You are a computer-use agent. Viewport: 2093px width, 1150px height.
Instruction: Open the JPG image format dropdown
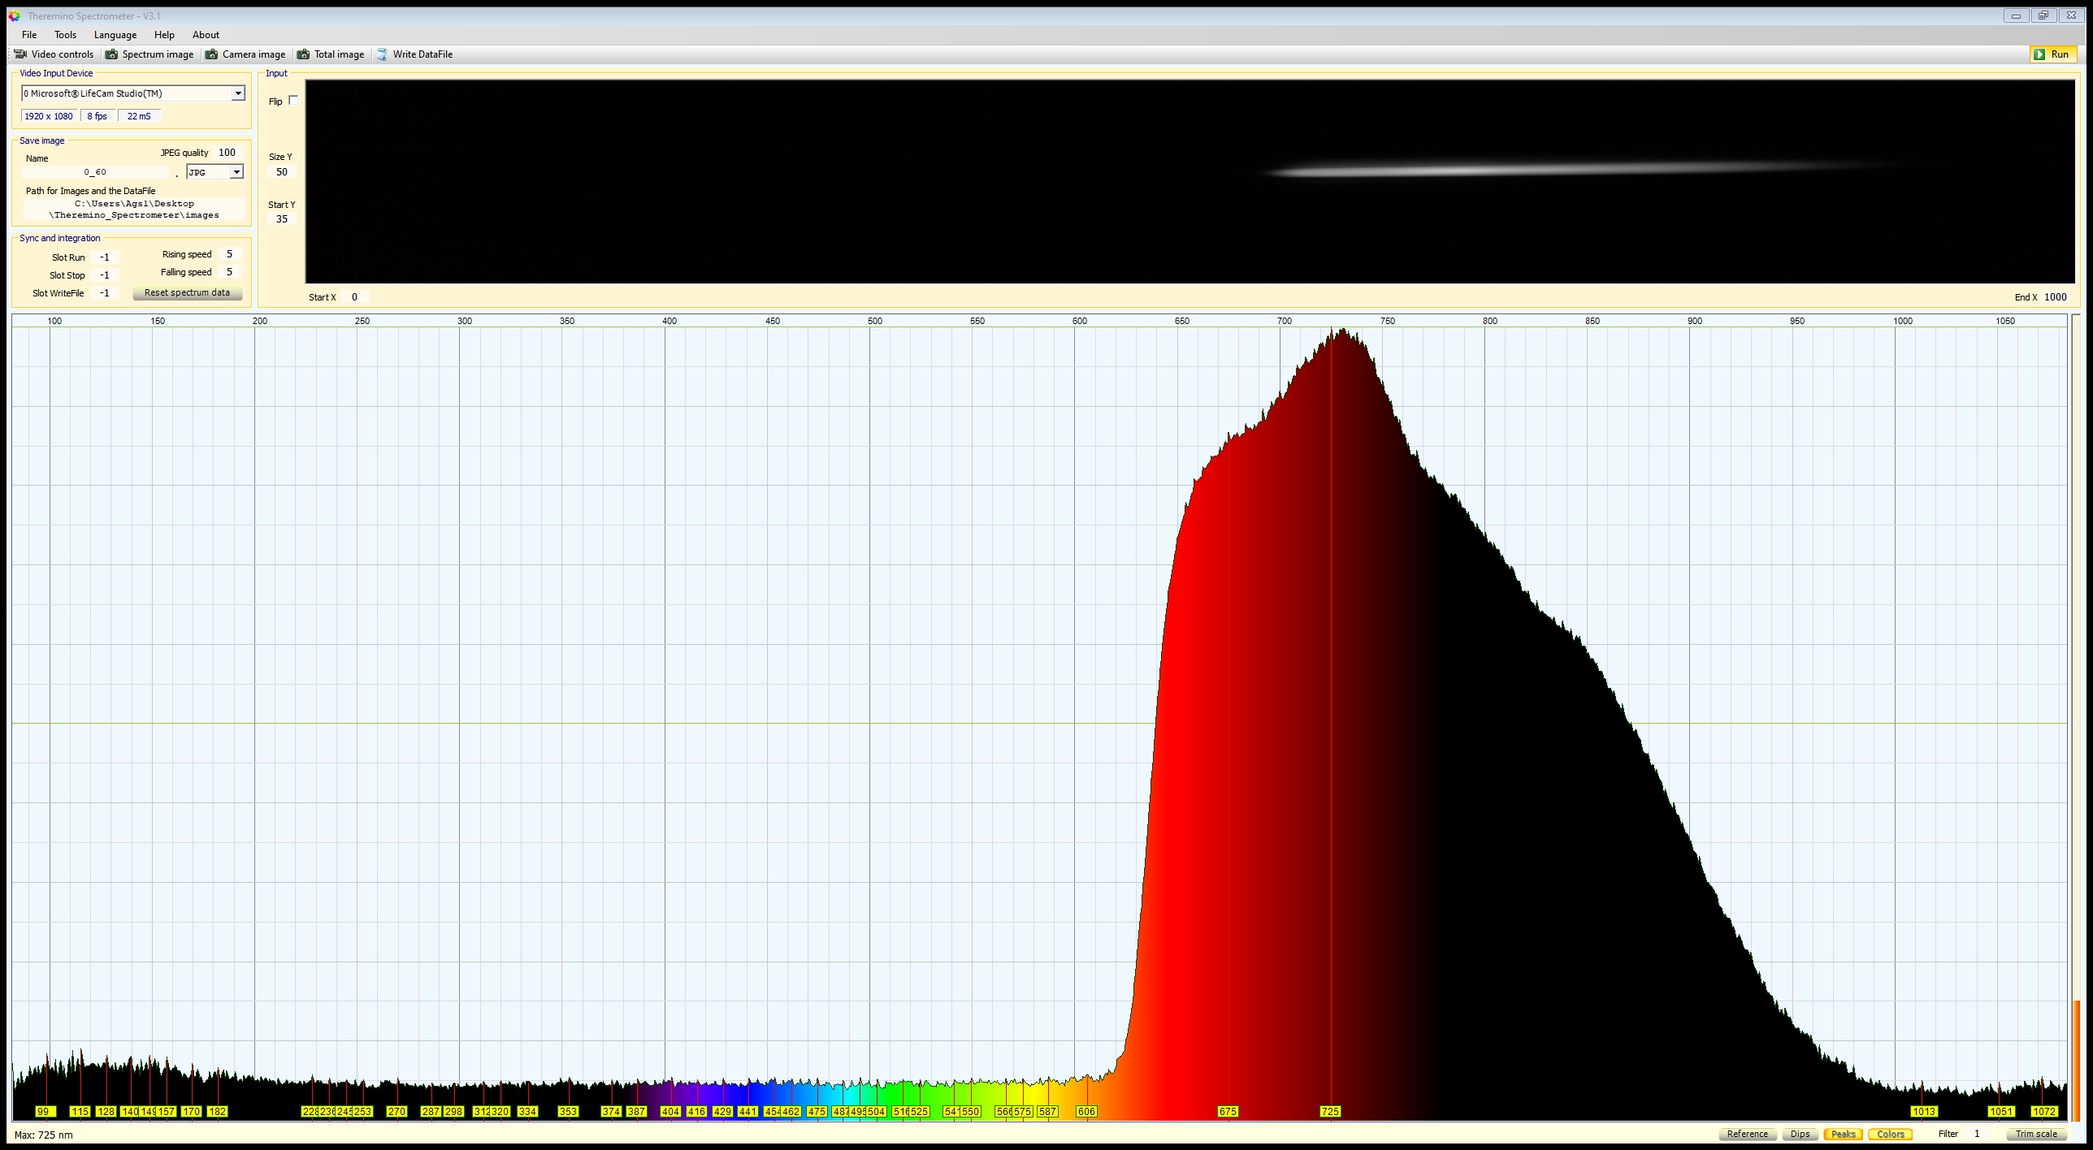[x=236, y=172]
